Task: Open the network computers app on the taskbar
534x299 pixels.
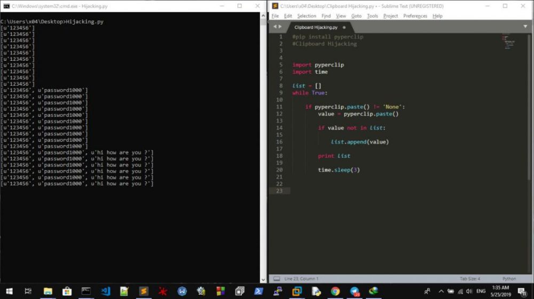Action: pos(278,291)
